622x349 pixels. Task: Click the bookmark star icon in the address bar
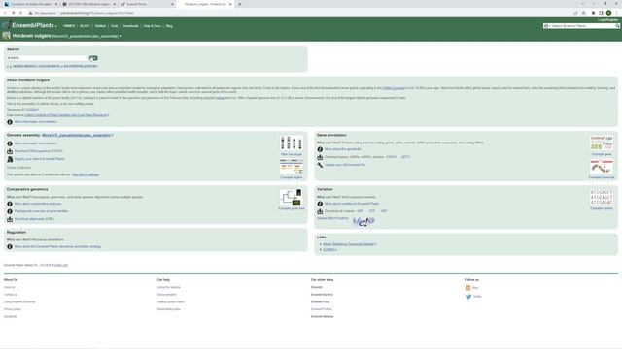pyautogui.click(x=583, y=13)
